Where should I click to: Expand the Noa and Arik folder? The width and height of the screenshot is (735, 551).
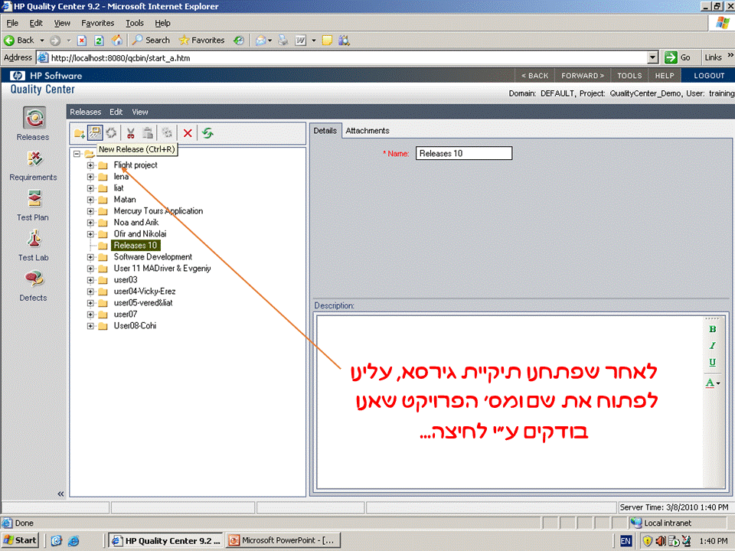(90, 223)
